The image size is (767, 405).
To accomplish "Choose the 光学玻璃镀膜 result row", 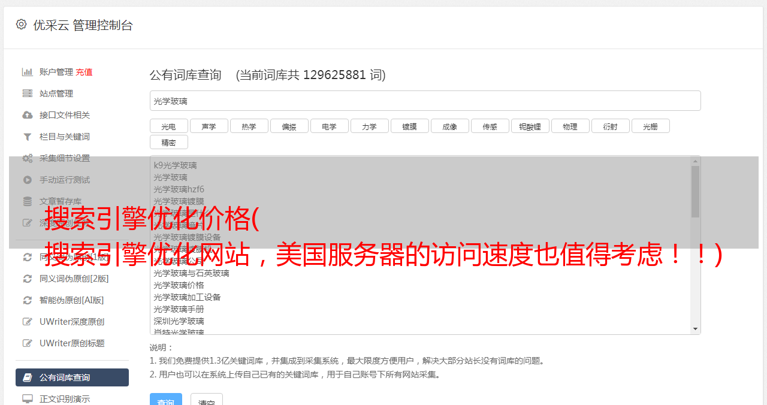I will pos(179,201).
